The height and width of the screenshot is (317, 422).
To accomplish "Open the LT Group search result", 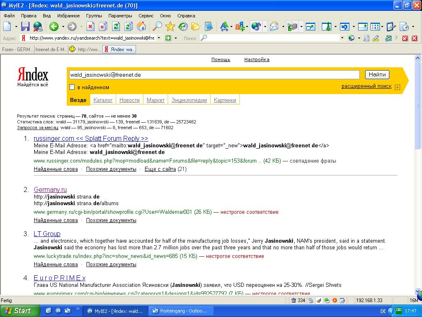I will pos(47,234).
